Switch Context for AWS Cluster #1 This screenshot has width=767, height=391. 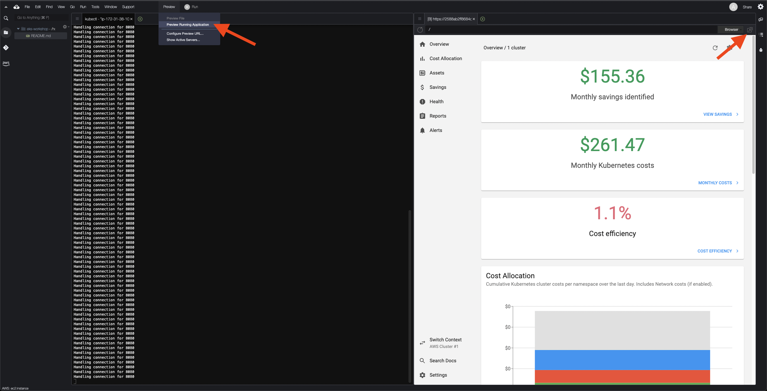(x=445, y=343)
